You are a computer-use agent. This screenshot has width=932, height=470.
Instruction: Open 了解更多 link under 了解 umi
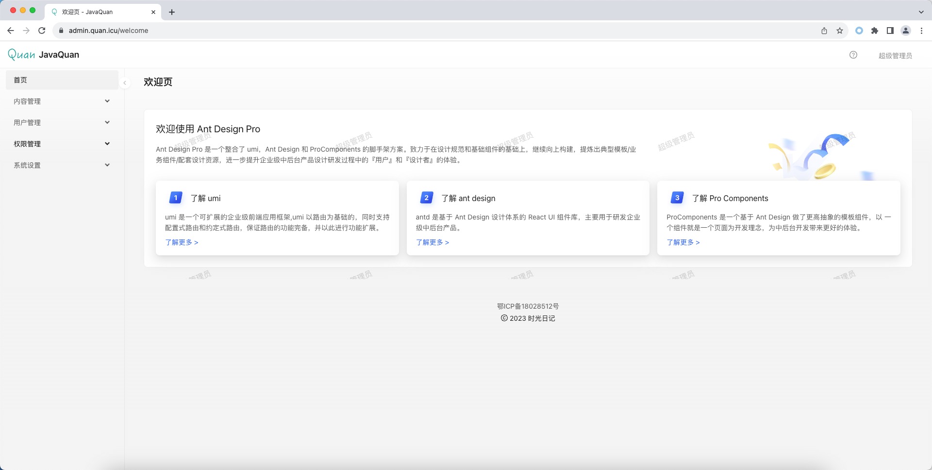pos(182,242)
